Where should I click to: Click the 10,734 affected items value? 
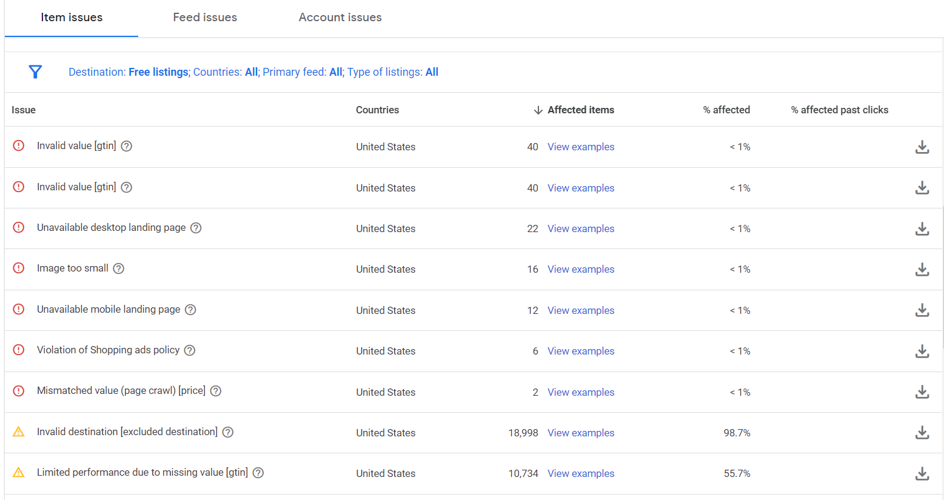click(x=523, y=473)
